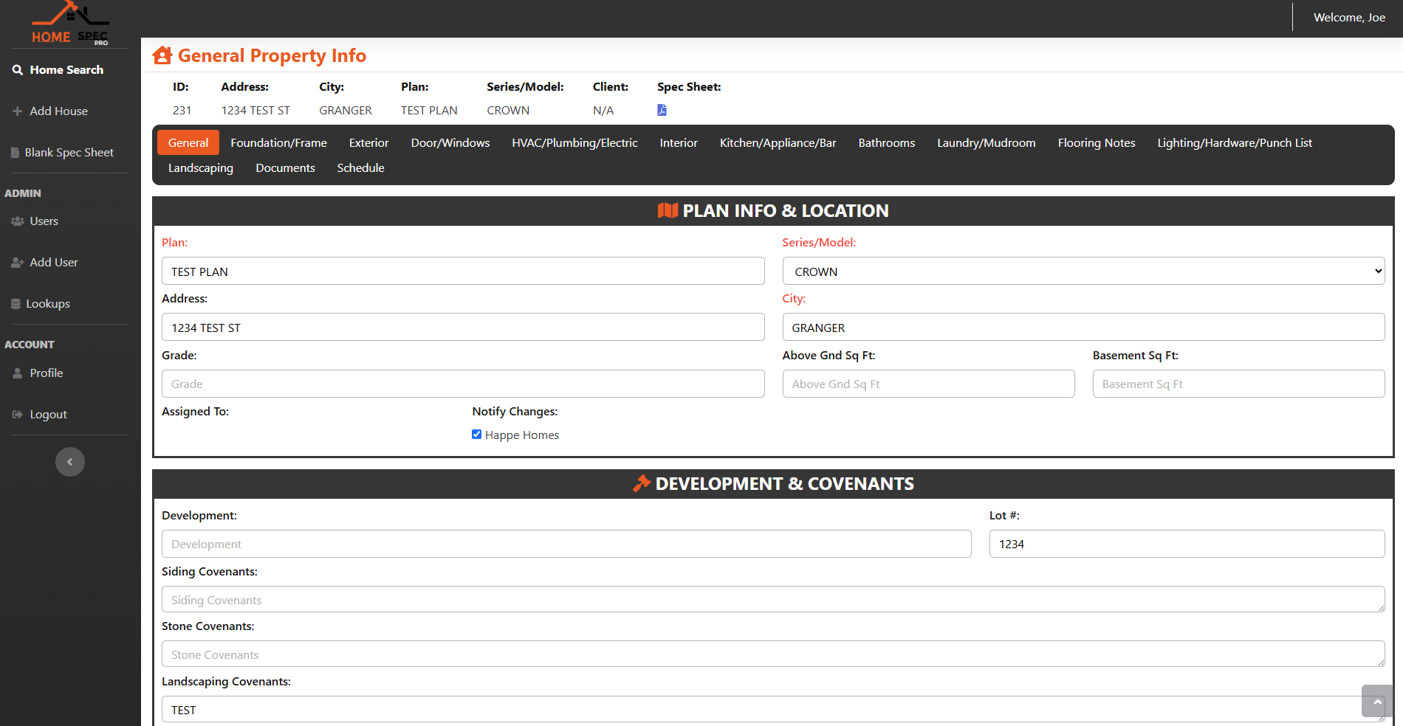Focus the Lot # field
The width and height of the screenshot is (1403, 726).
pos(1186,544)
